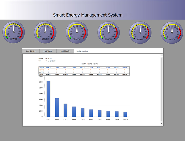This screenshot has width=185, height=141.
Task: Select the third SIMATIC gauge from left
Action: [x=77, y=32]
